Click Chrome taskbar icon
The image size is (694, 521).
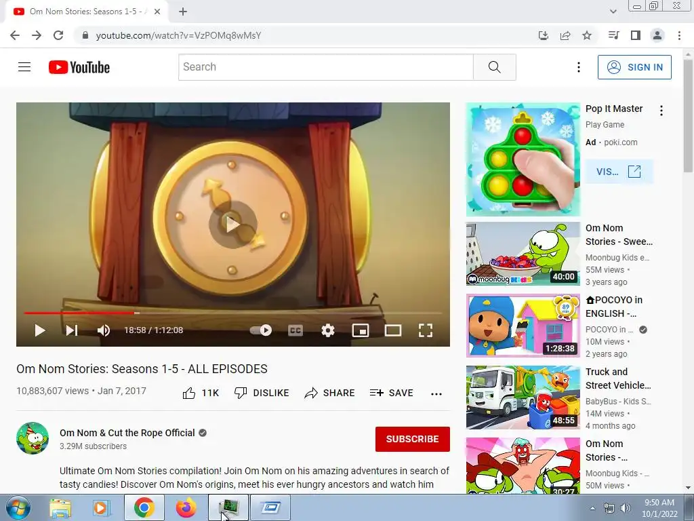click(144, 507)
